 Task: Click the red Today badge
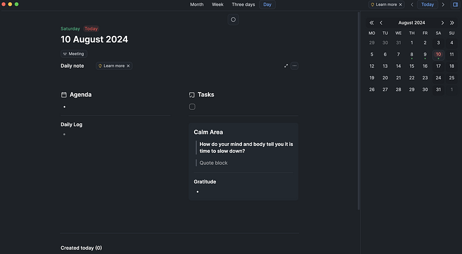coord(91,29)
